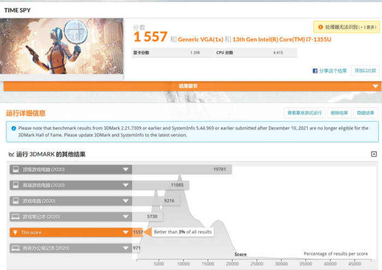Expand the This score dropdown arrow
The width and height of the screenshot is (382, 270).
click(126, 232)
